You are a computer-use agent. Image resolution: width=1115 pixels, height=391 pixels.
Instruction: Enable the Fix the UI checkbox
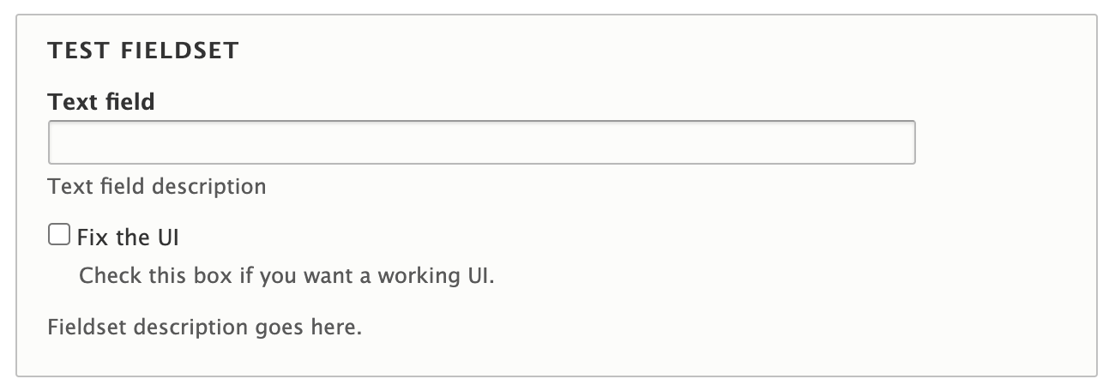pyautogui.click(x=59, y=235)
